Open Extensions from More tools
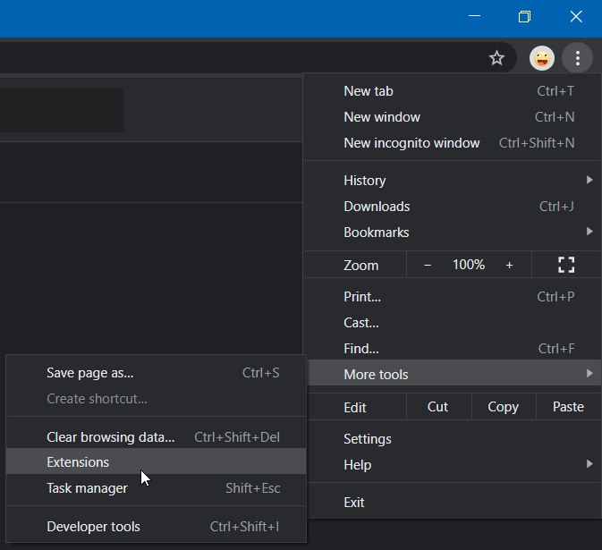Image resolution: width=602 pixels, height=550 pixels. [x=79, y=462]
